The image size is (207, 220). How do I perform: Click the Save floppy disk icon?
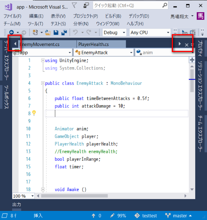[x=56, y=32]
